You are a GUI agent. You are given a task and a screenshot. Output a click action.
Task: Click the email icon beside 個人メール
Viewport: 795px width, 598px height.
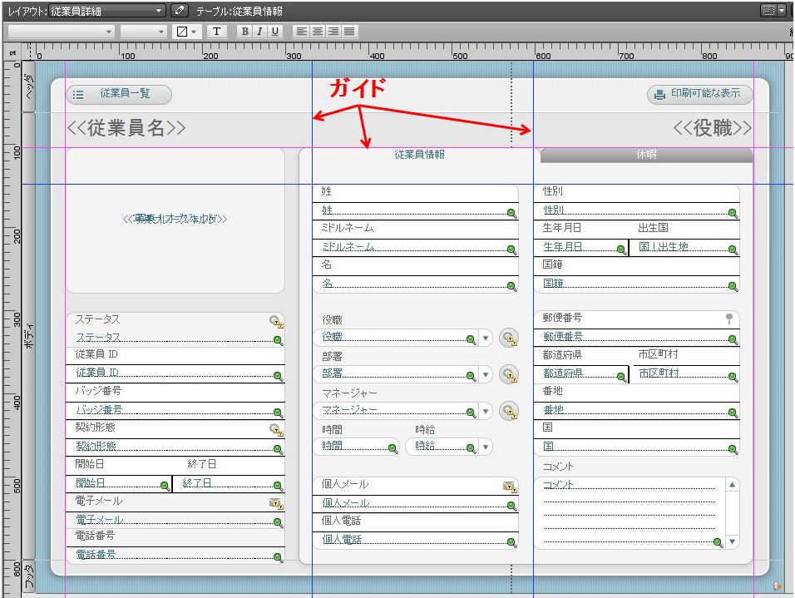[508, 486]
